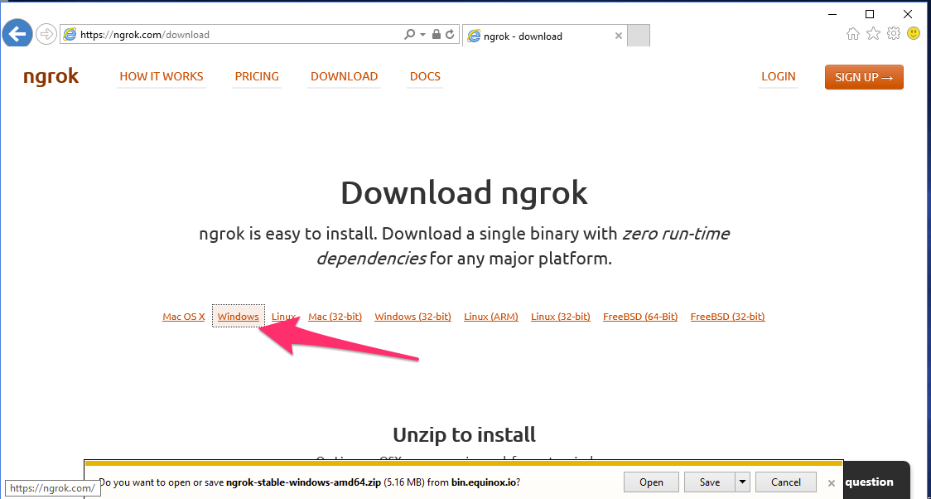Viewport: 931px width, 499px height.
Task: Open Favorites with the star icon
Action: [873, 34]
